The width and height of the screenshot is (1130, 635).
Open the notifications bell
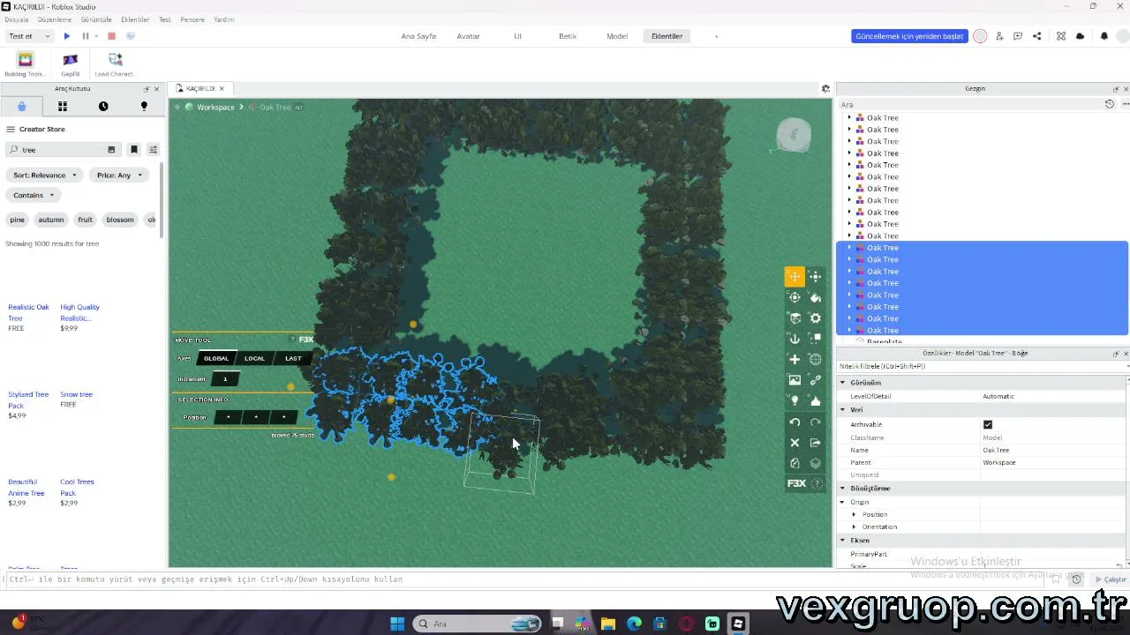1104,36
